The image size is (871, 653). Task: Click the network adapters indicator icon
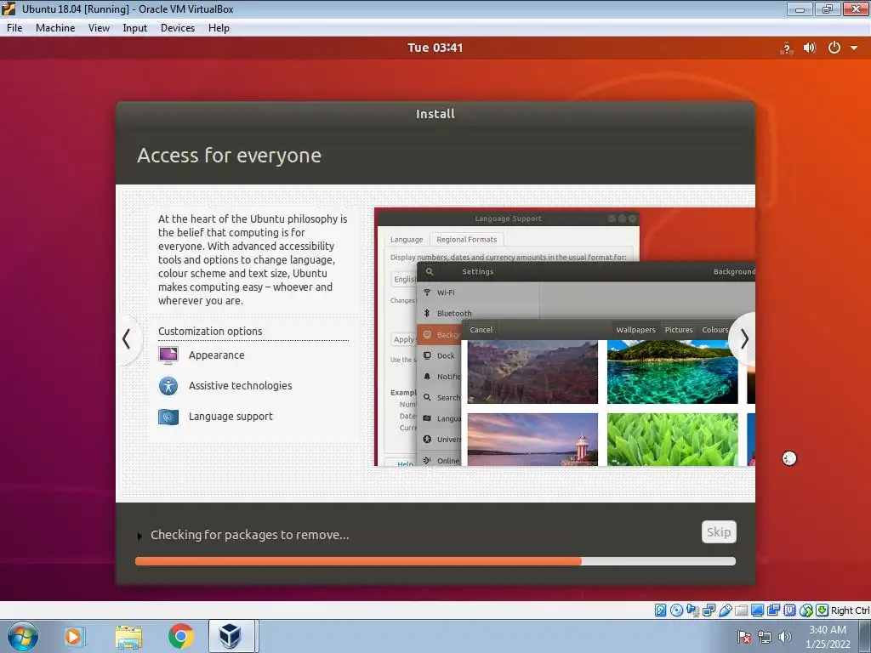709,610
